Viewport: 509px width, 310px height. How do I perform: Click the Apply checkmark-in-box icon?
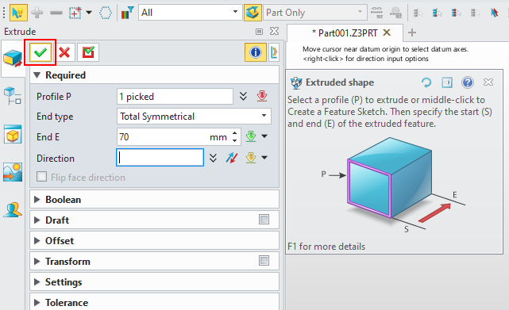[x=88, y=52]
